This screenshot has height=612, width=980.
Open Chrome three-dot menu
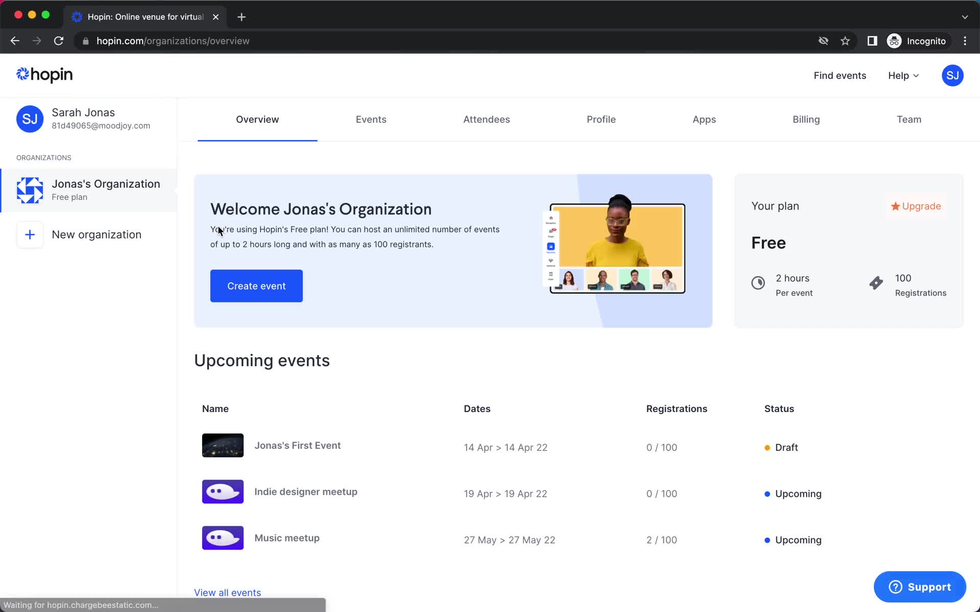pyautogui.click(x=965, y=41)
